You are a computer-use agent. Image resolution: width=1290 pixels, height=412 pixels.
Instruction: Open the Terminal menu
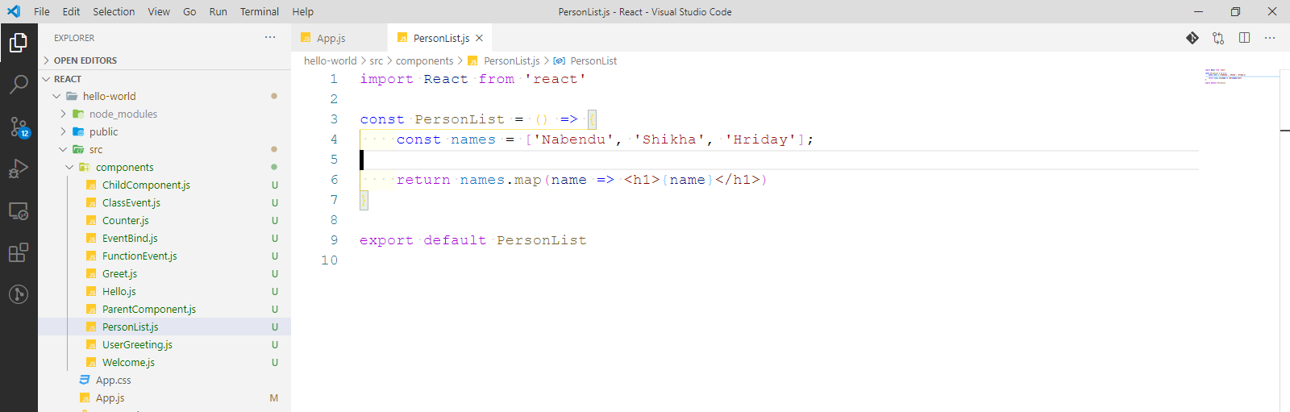point(260,11)
